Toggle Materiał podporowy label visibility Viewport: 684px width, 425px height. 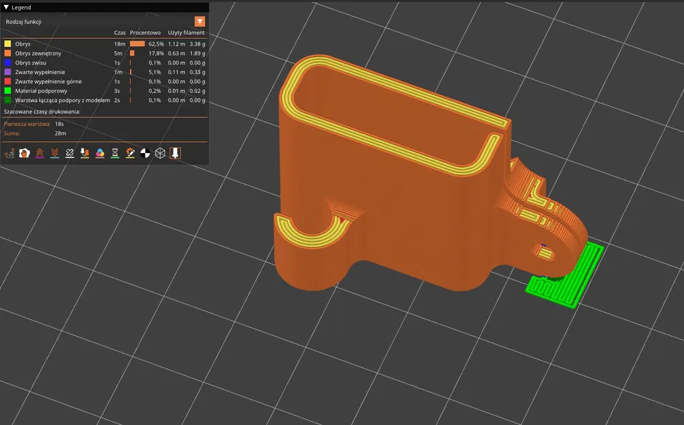(x=41, y=90)
